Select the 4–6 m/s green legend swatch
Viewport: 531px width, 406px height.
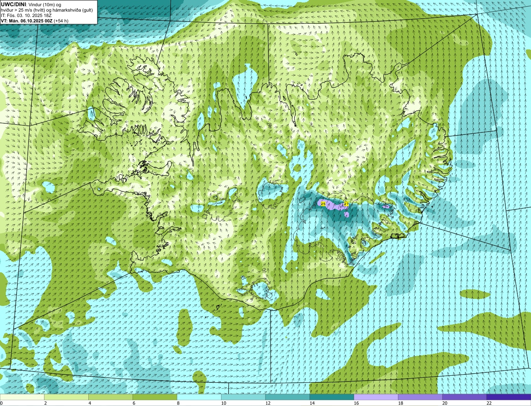[110, 397]
